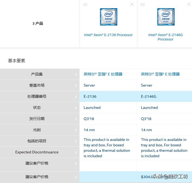Image resolution: width=192 pixels, height=183 pixels.
Task: Open 英特尔 至强 E 处理器 link in the E-2136 column
Action: [103, 74]
